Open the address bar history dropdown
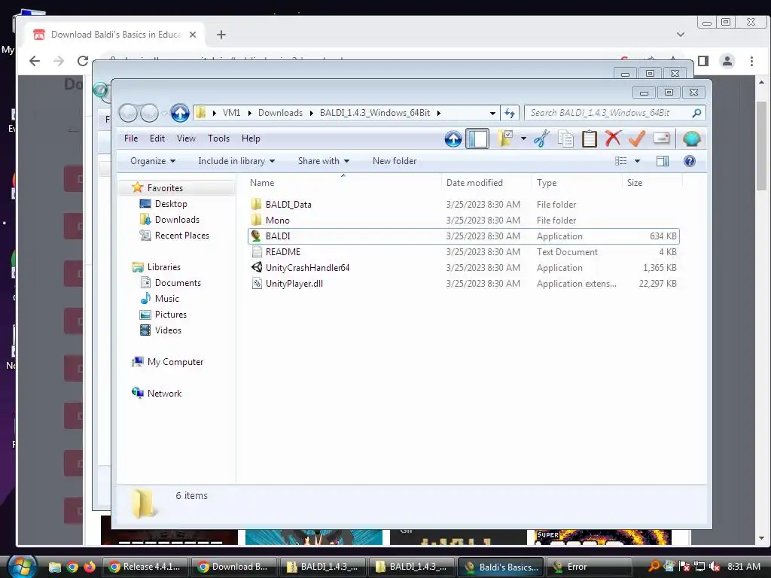The image size is (771, 578). point(492,113)
